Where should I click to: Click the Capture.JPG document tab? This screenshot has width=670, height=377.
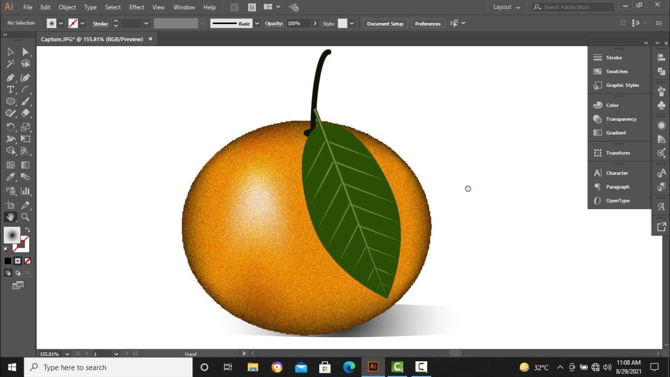click(92, 39)
